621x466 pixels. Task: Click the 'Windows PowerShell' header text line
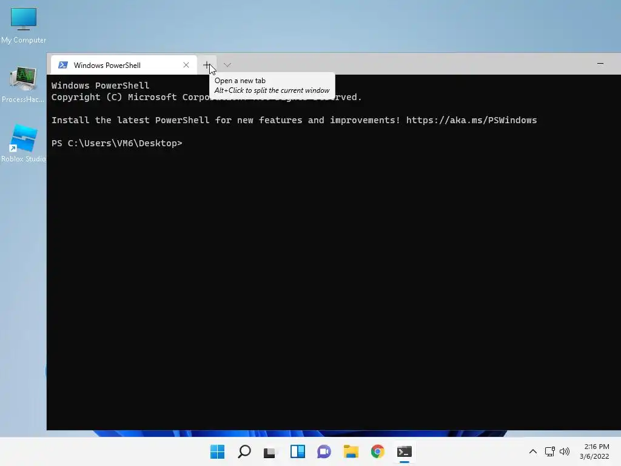[100, 86]
